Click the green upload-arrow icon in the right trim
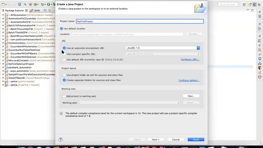Image resolution: width=263 pixels, height=148 pixels. (x=260, y=63)
